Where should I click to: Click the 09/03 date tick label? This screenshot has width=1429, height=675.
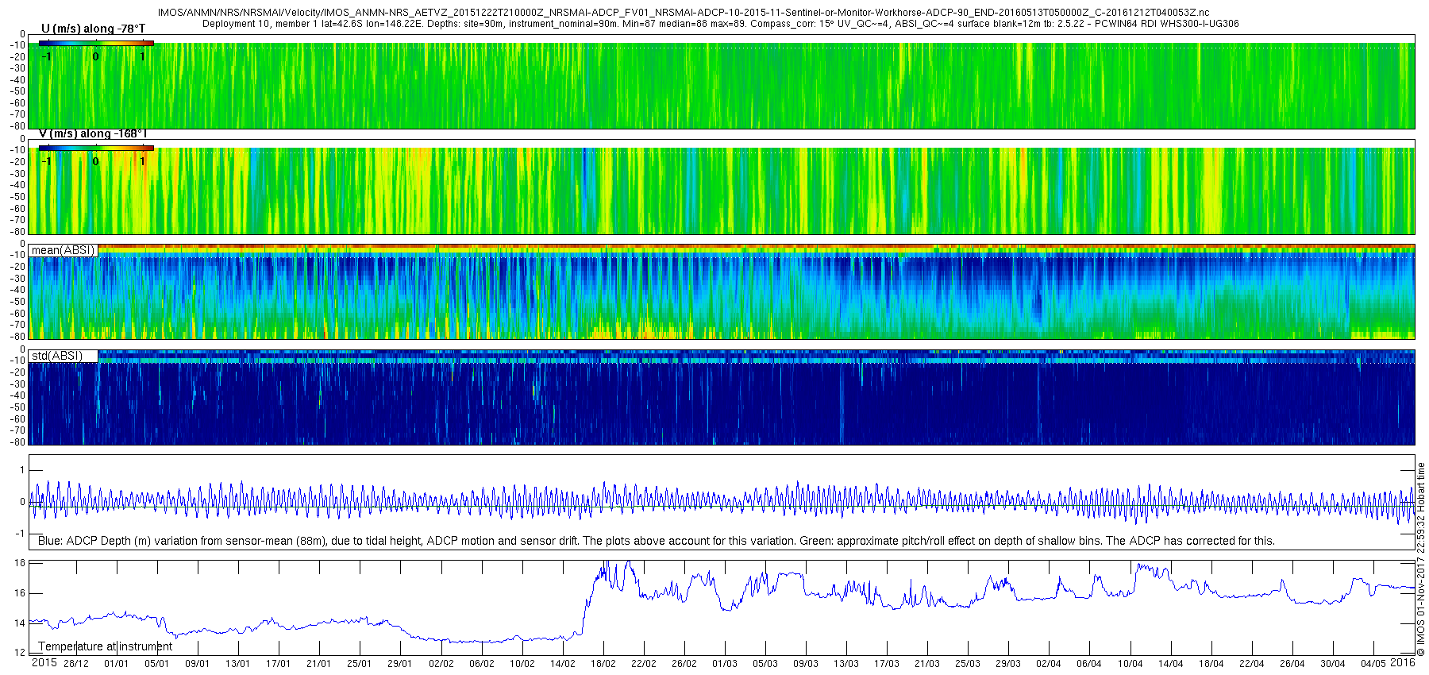[806, 664]
